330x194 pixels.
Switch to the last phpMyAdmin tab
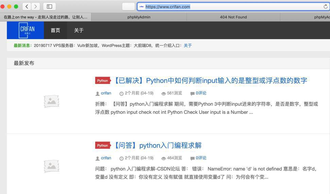click(x=305, y=17)
